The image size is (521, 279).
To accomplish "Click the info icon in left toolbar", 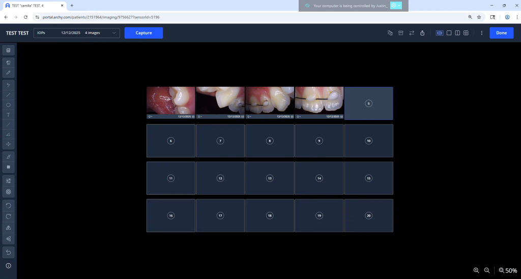I will [8, 266].
